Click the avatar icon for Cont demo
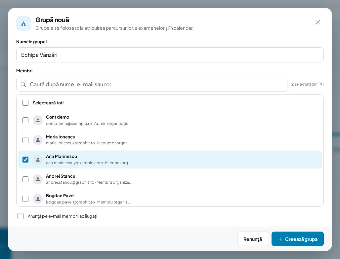The width and height of the screenshot is (340, 259). [38, 120]
